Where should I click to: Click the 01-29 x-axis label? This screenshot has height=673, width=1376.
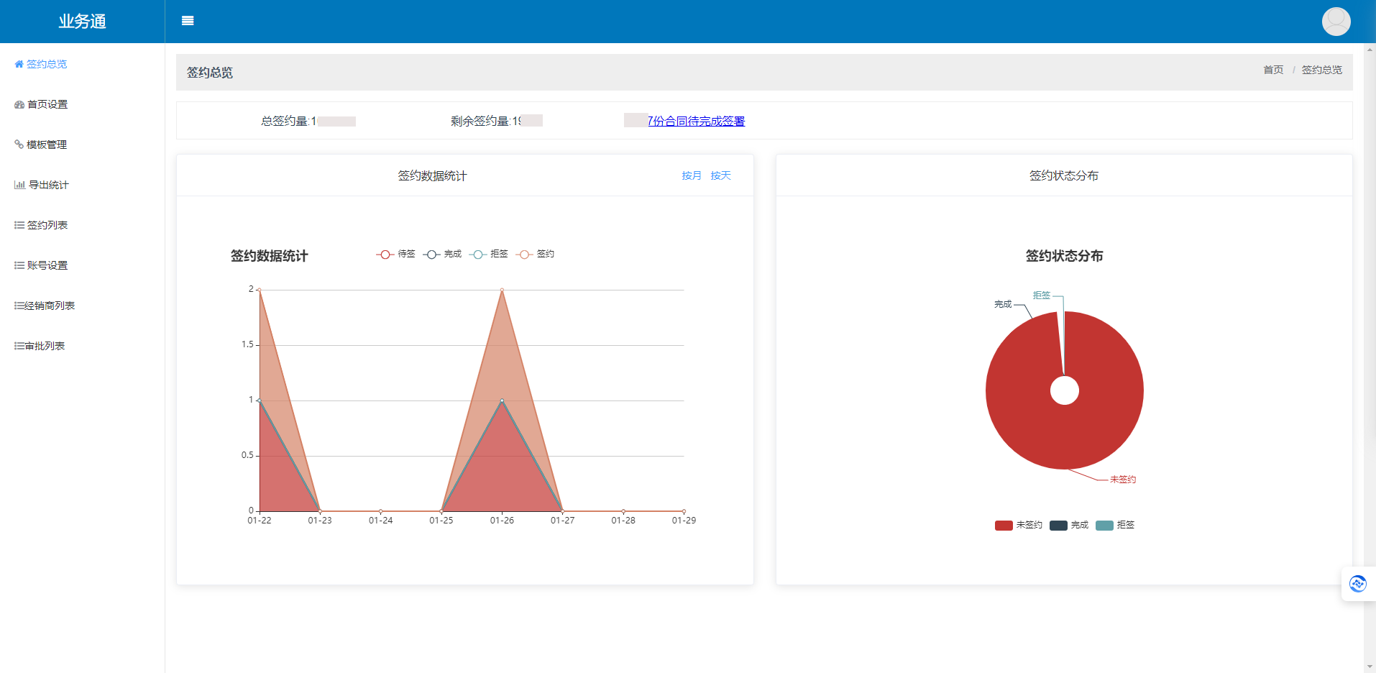coord(684,521)
